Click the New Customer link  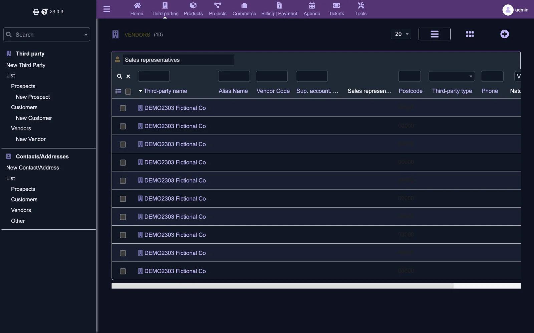coord(34,118)
